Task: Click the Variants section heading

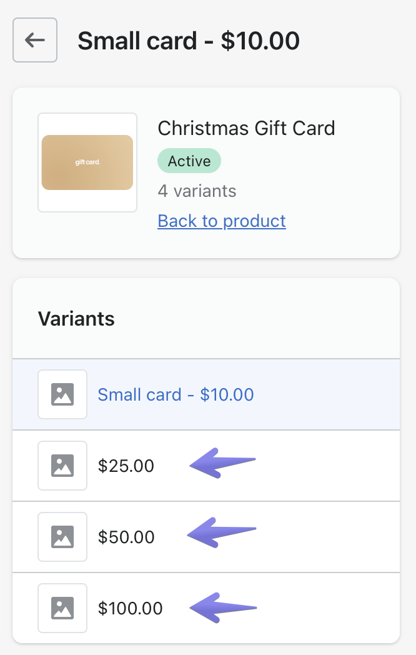Action: tap(76, 319)
